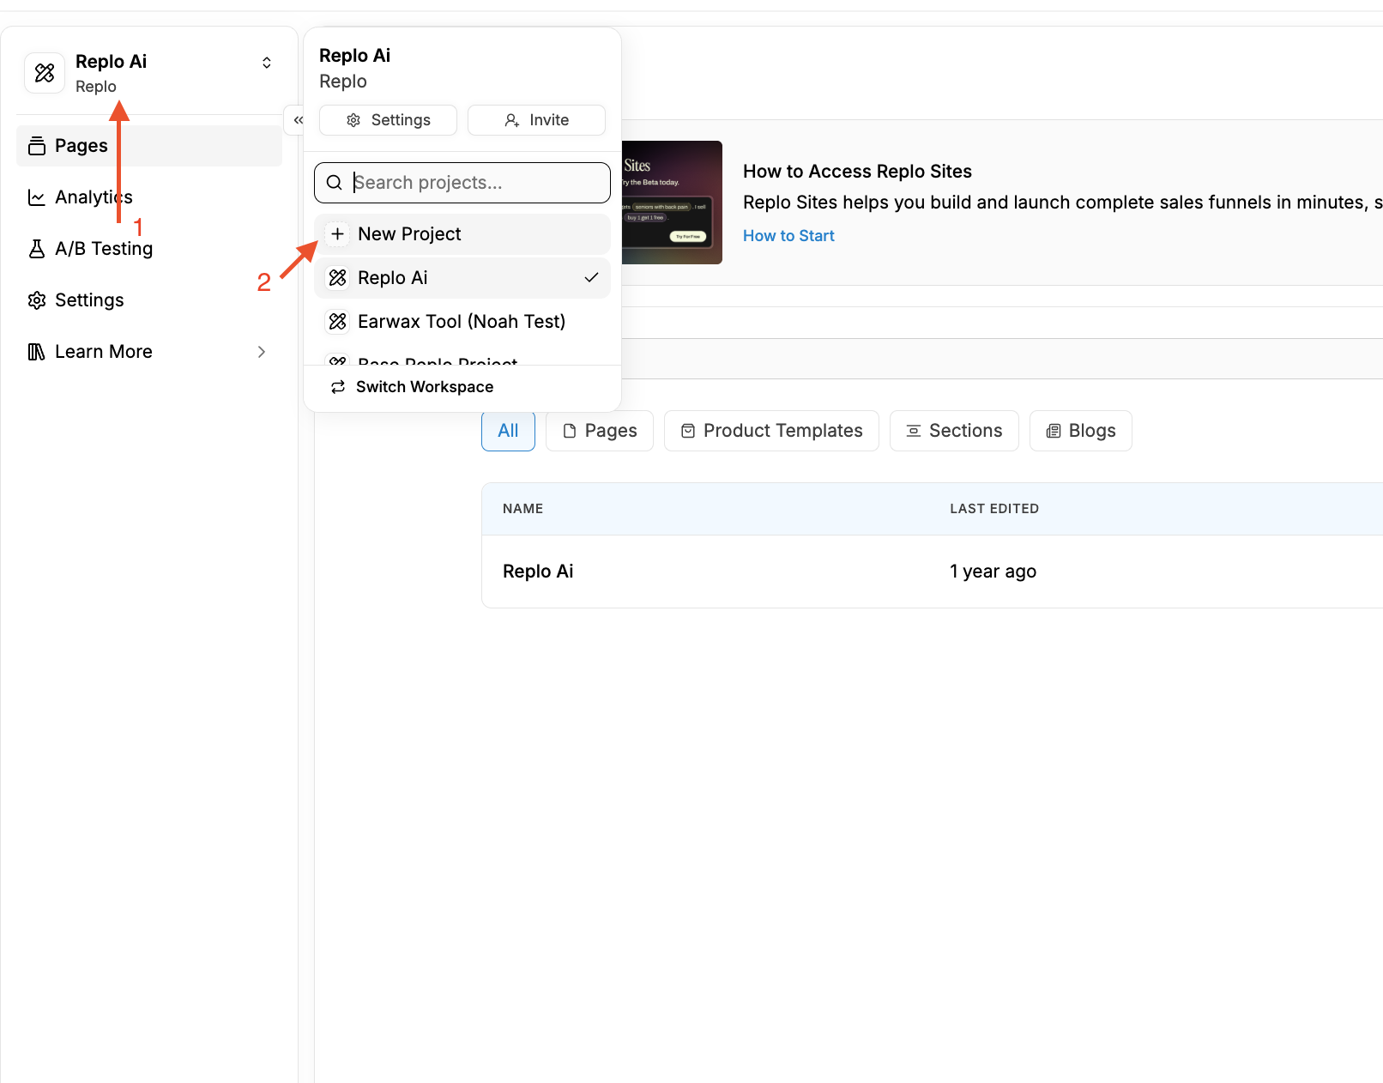This screenshot has height=1083, width=1383.
Task: Click the Earwax Tool project logo icon
Action: tap(338, 322)
